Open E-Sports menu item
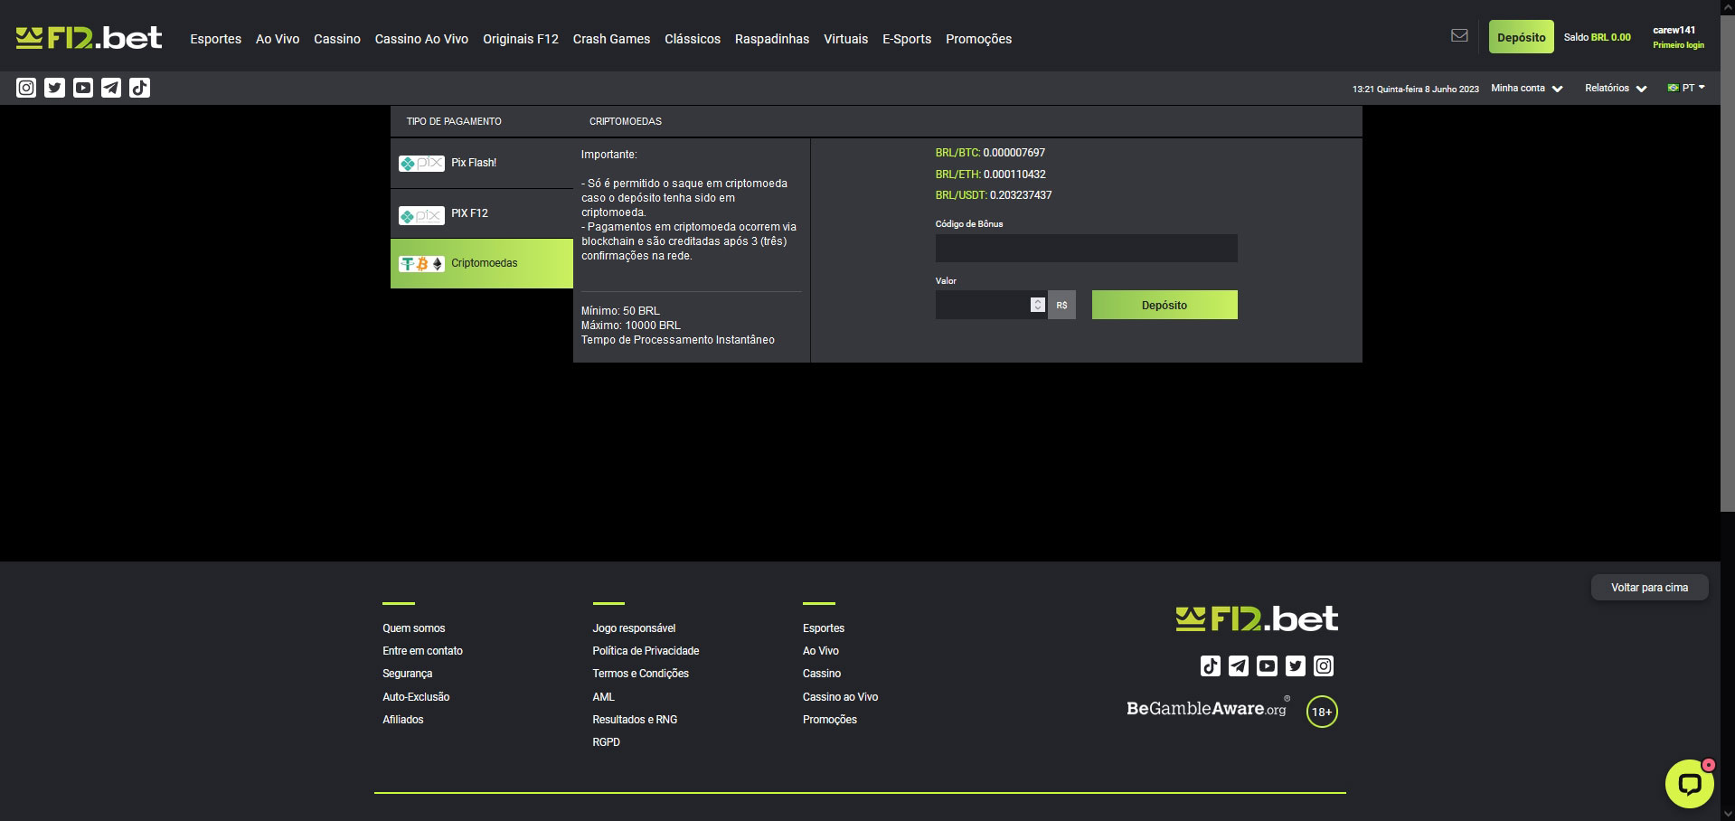This screenshot has height=821, width=1735. (907, 39)
